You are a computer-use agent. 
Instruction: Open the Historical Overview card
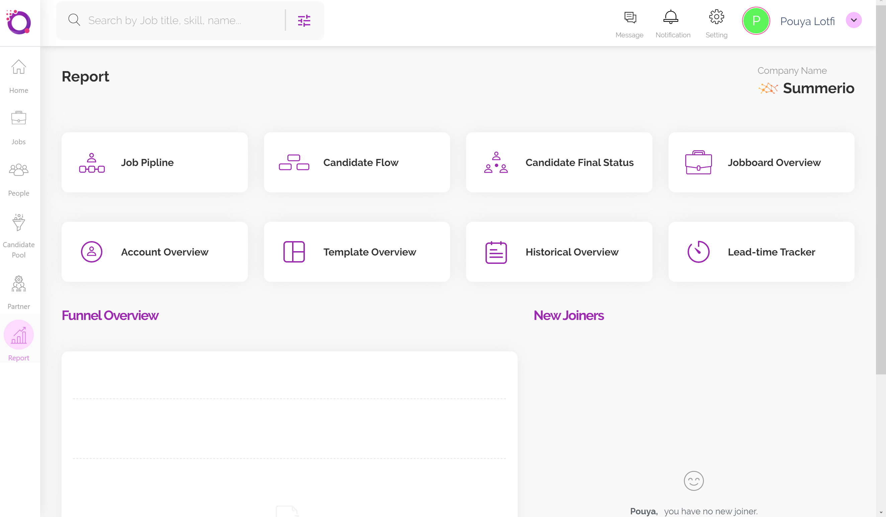click(559, 252)
